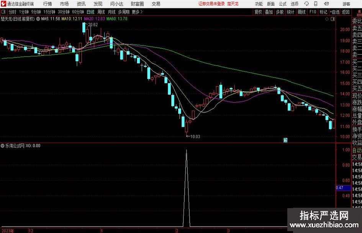Viewport: 362px width, 233px height.
Task: Click the 叠加 overlay button
Action: click(269, 12)
